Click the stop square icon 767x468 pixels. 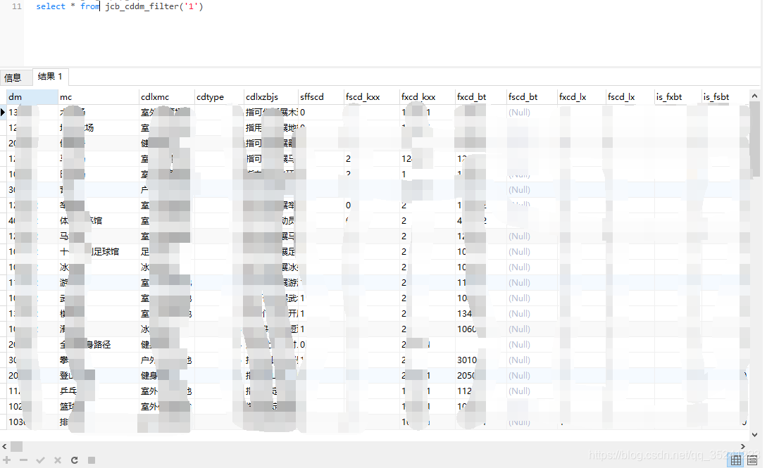92,460
